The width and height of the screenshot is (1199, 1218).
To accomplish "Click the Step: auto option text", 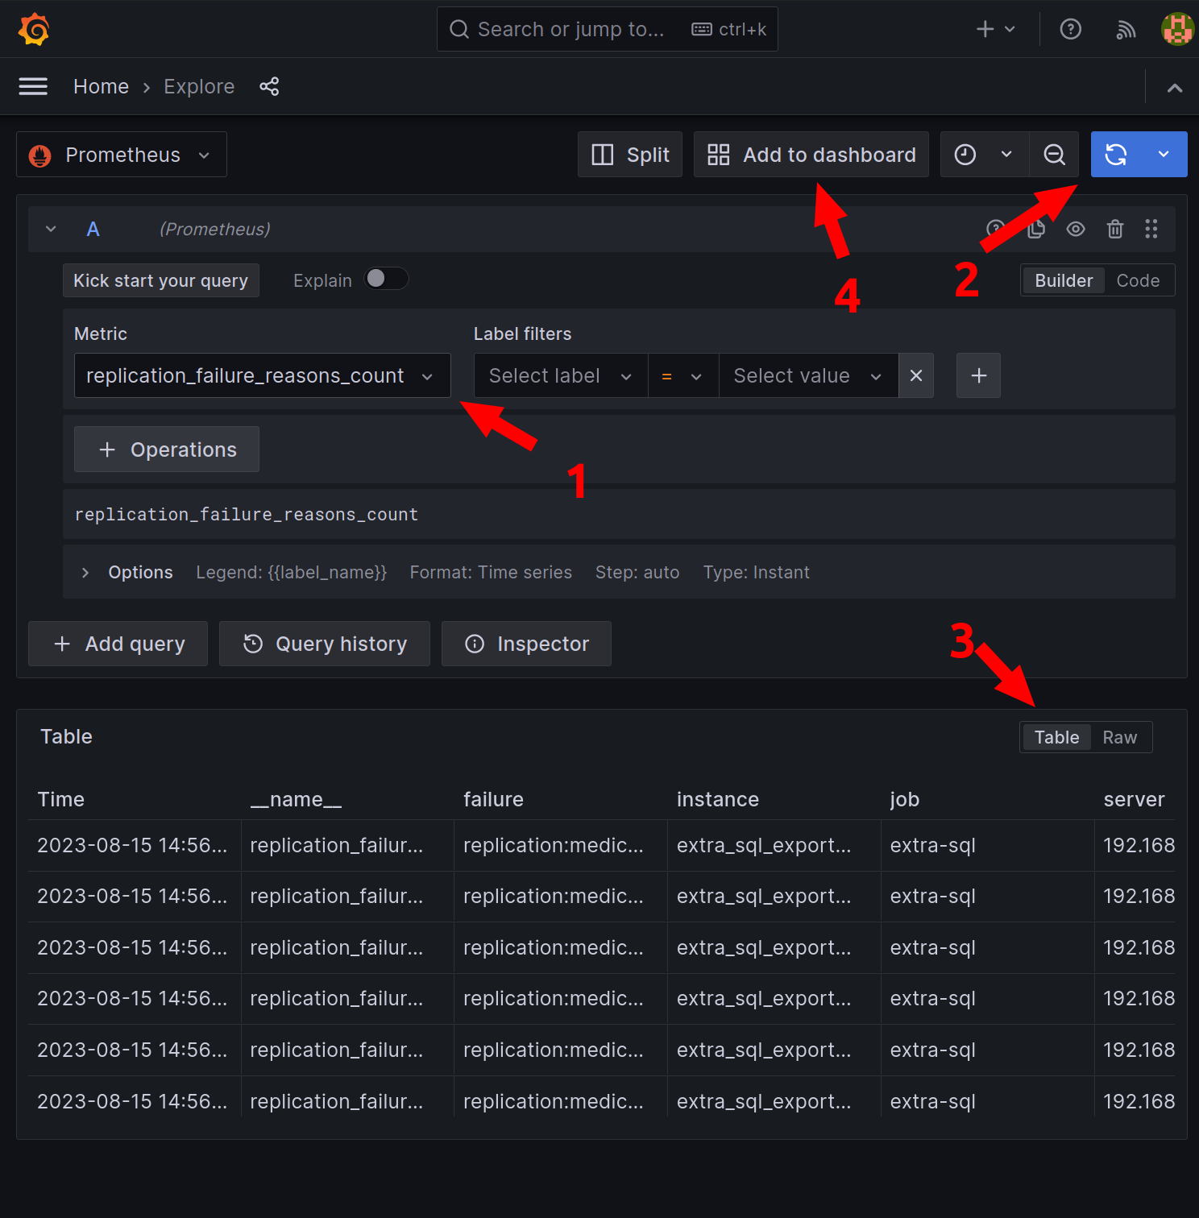I will click(x=637, y=573).
